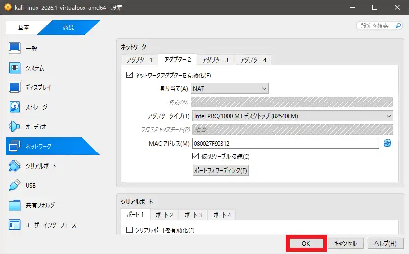This screenshot has height=254, width=409.
Task: Select 共有フォルダー label in sidebar
Action: point(42,205)
